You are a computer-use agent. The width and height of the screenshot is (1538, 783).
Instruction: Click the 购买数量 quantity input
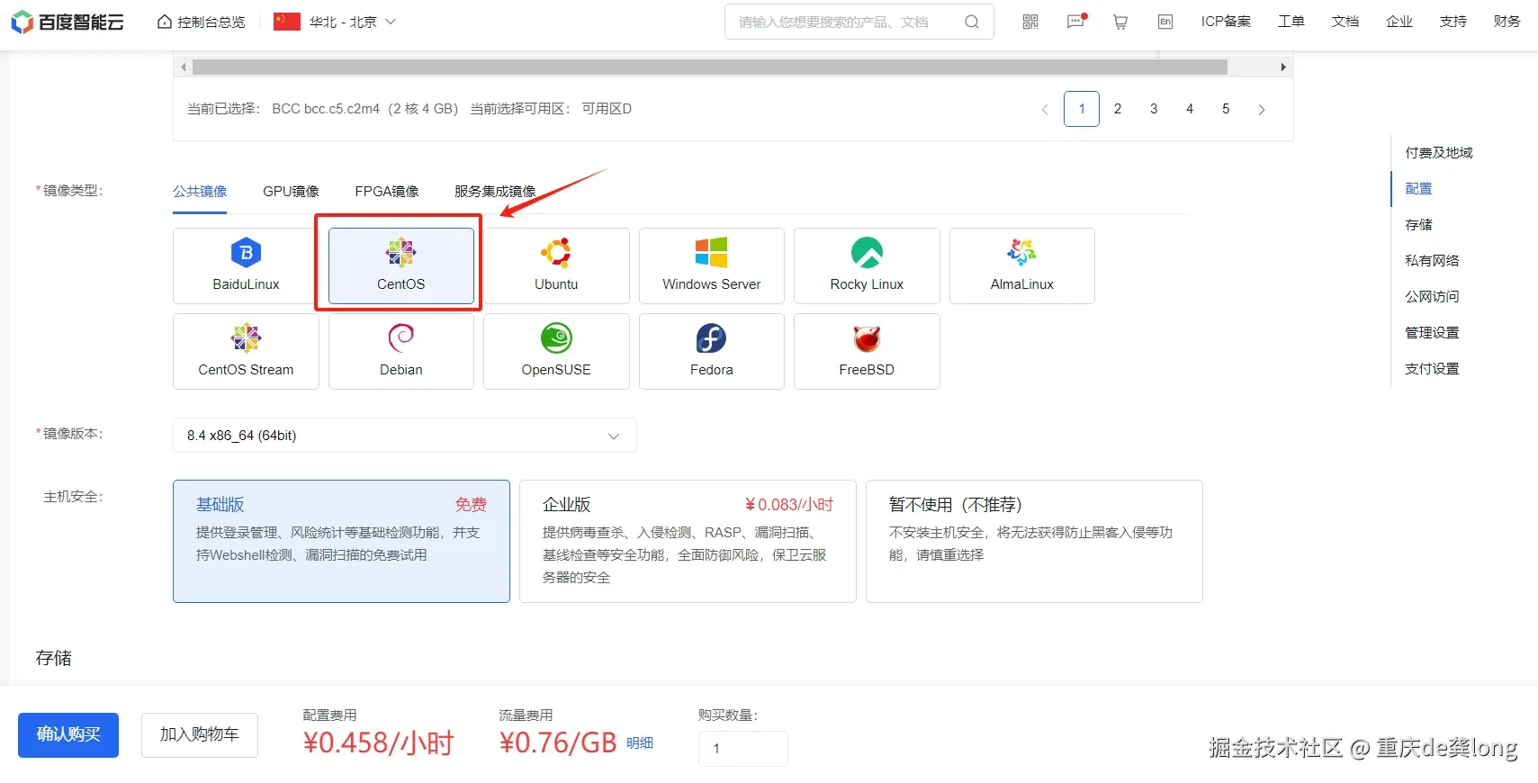[743, 749]
